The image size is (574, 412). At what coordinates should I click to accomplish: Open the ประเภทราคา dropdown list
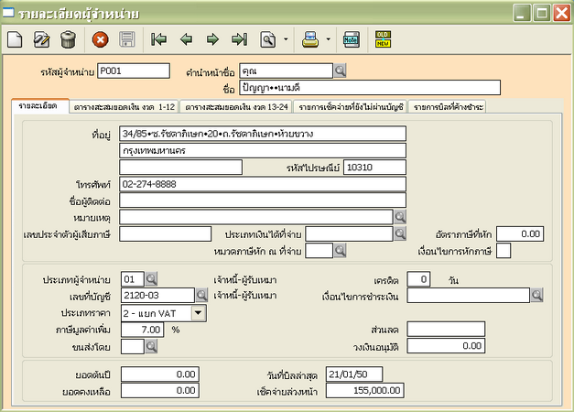click(199, 312)
